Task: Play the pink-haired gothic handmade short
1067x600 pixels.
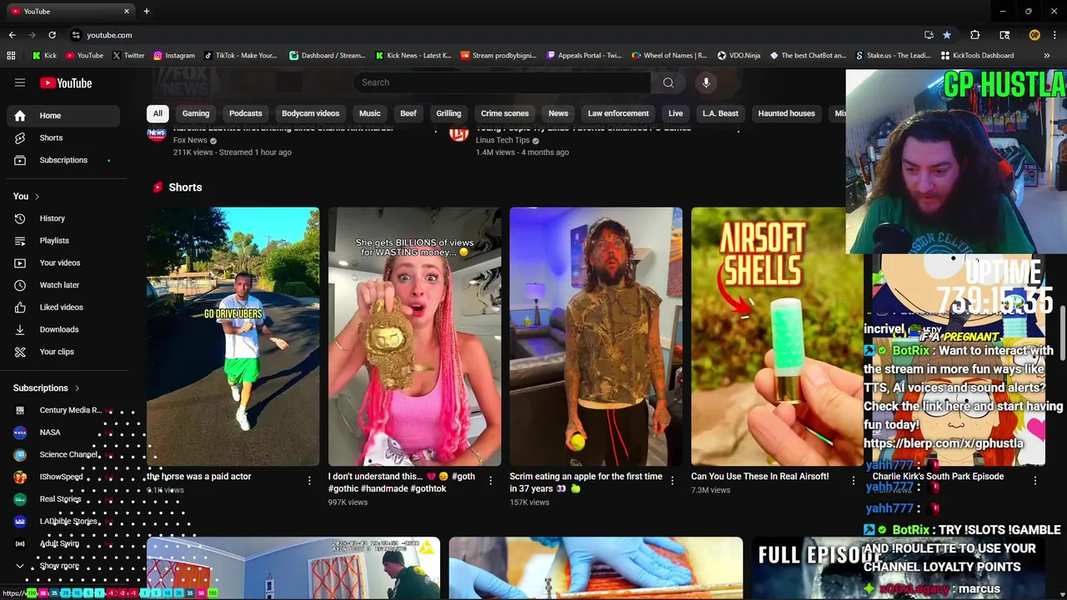Action: click(414, 336)
